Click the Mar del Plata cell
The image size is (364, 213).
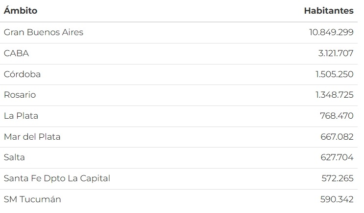coord(32,137)
